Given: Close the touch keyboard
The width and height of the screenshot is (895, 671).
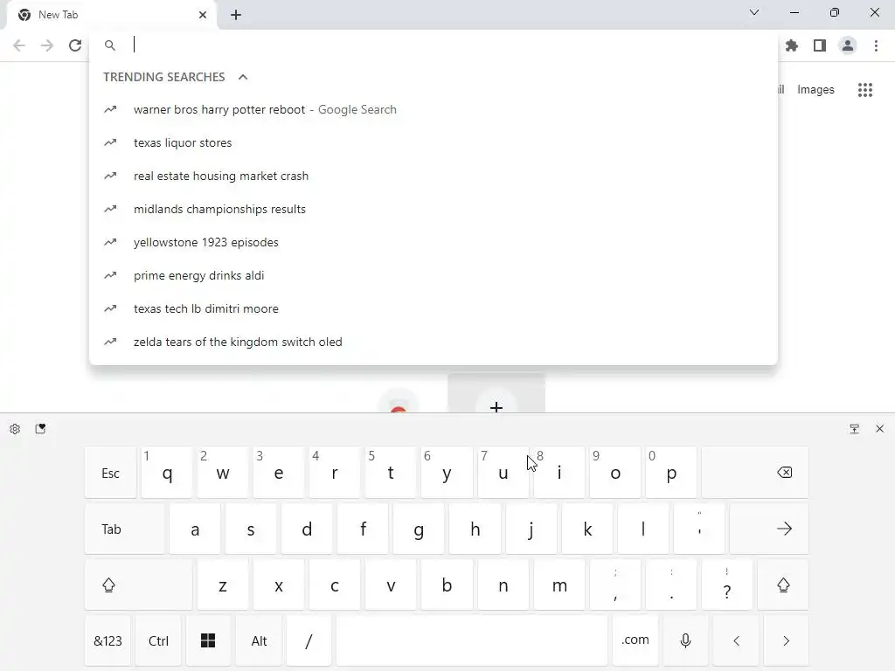Looking at the screenshot, I should point(879,428).
